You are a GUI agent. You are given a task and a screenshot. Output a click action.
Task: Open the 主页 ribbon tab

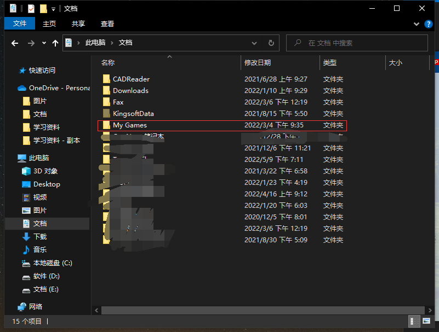[49, 24]
